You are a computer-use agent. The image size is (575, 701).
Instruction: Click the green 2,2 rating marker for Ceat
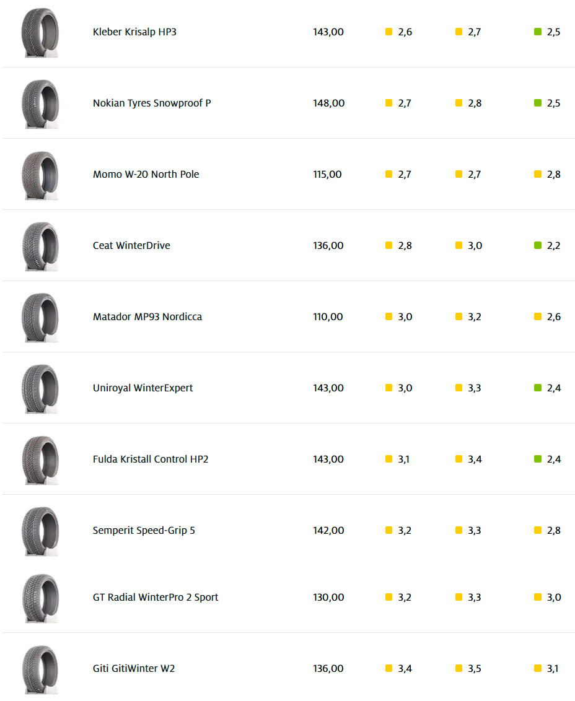pos(538,246)
